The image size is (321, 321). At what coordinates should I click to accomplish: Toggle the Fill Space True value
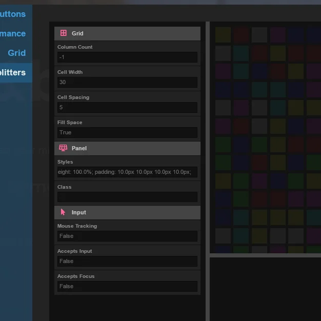pyautogui.click(x=127, y=132)
